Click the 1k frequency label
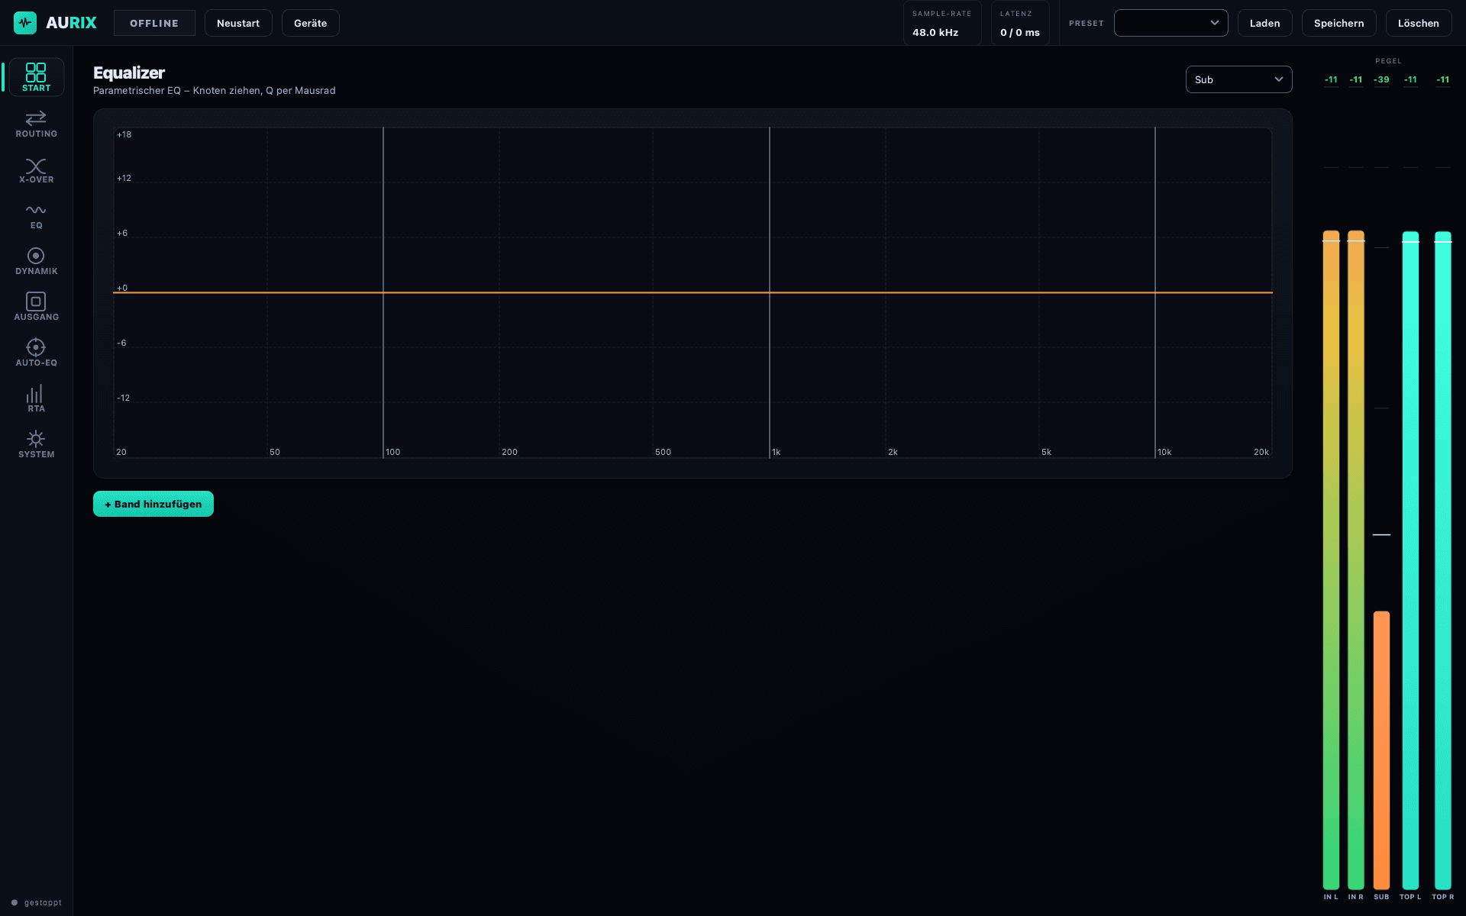The image size is (1466, 916). 777,452
